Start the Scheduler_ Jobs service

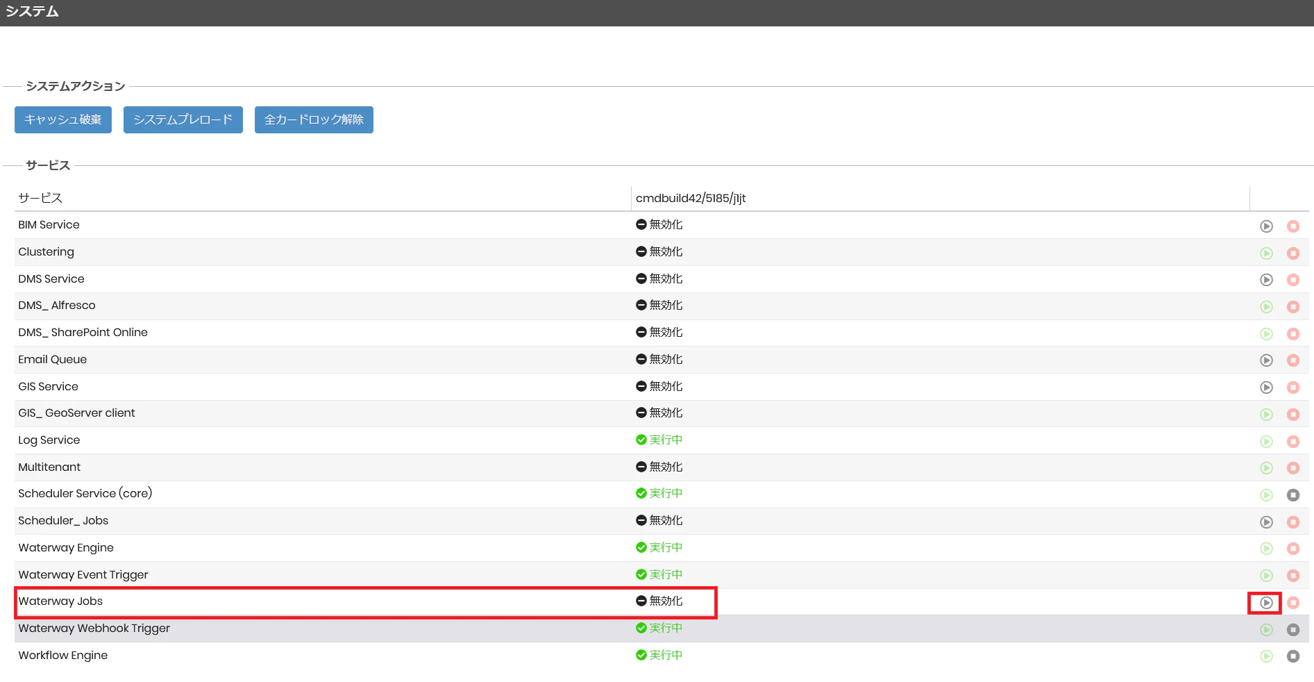click(x=1266, y=522)
